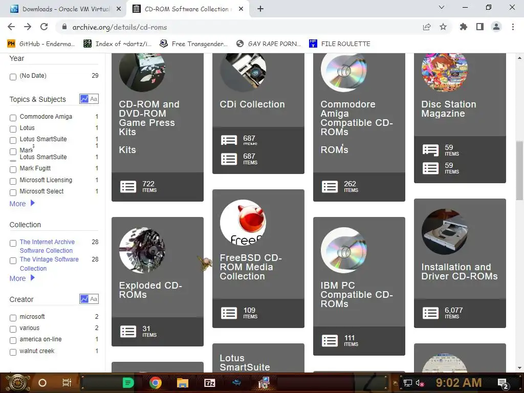The image size is (524, 393).
Task: Open the Lotus SmartSuite collection card
Action: coord(258,358)
